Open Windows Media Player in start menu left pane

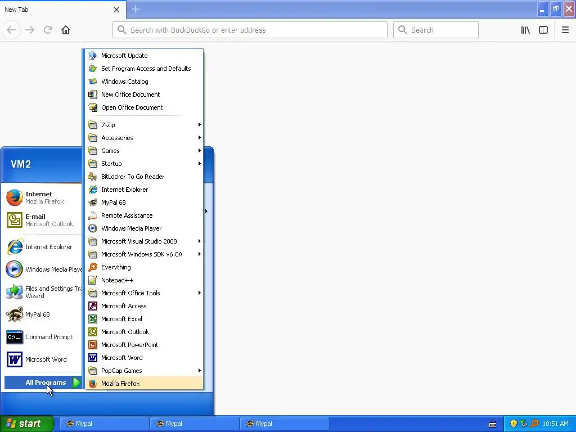43,269
